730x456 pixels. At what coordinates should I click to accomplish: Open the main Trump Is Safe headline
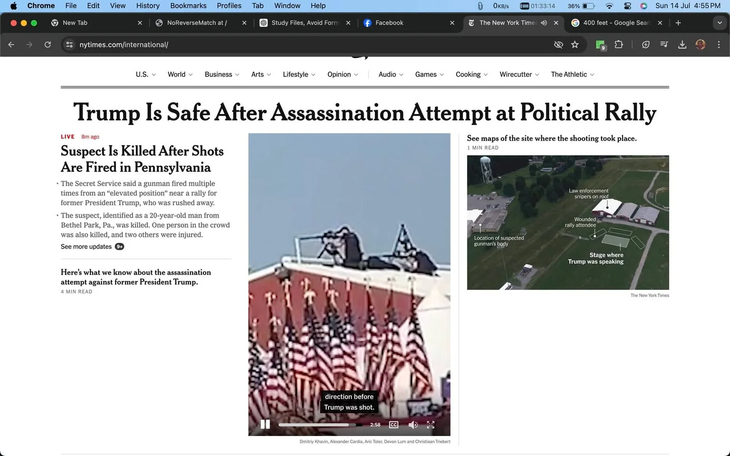pos(365,113)
